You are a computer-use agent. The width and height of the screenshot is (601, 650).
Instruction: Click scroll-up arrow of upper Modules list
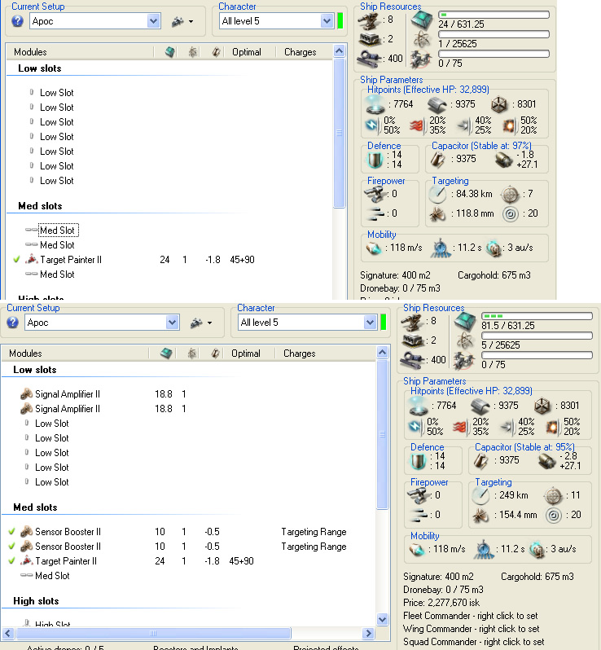tap(339, 51)
